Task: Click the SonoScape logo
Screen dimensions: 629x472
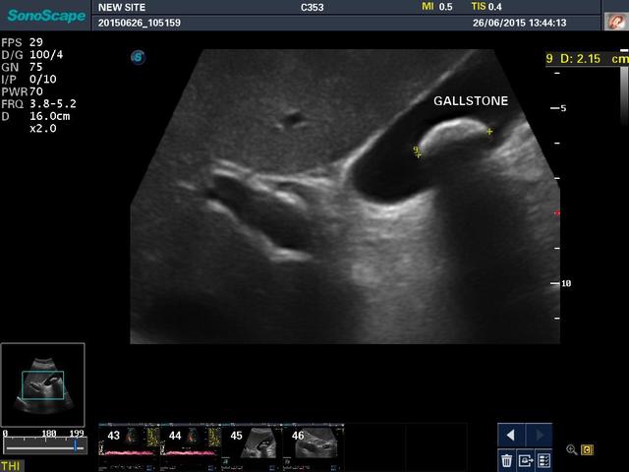Action: click(x=45, y=14)
